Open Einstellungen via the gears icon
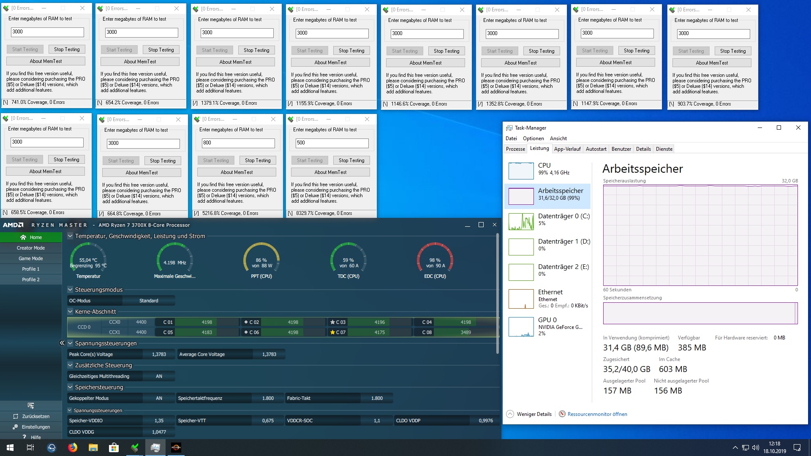Viewport: 811px width, 456px height. pos(15,427)
